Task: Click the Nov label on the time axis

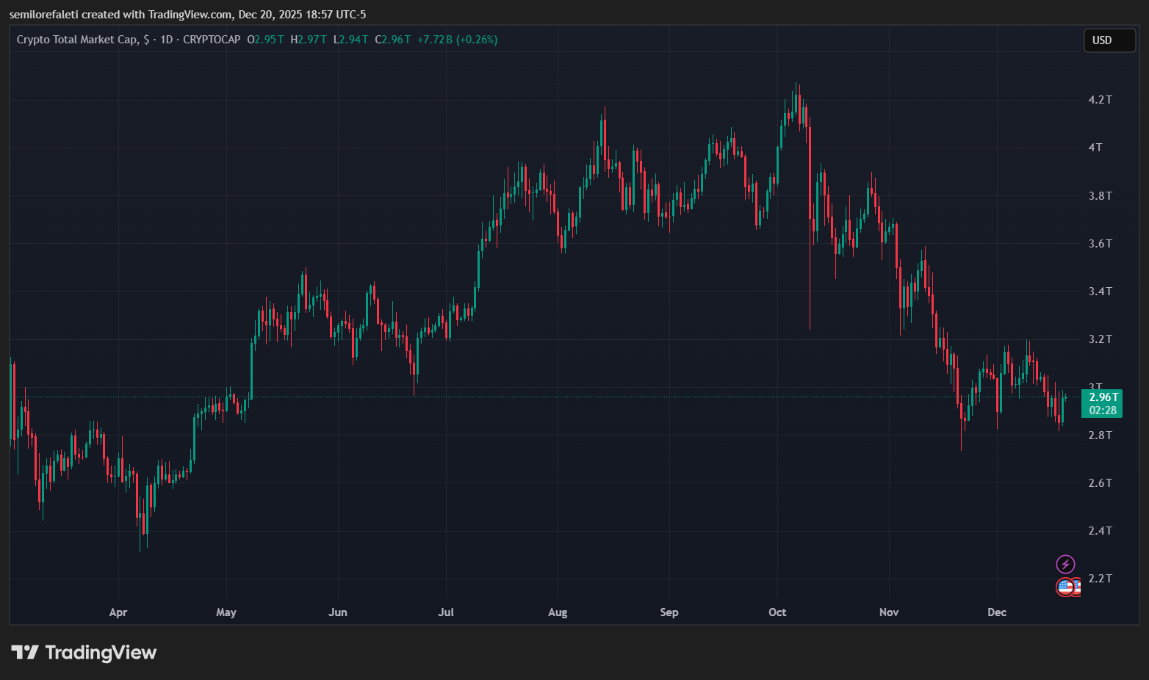Action: point(889,612)
